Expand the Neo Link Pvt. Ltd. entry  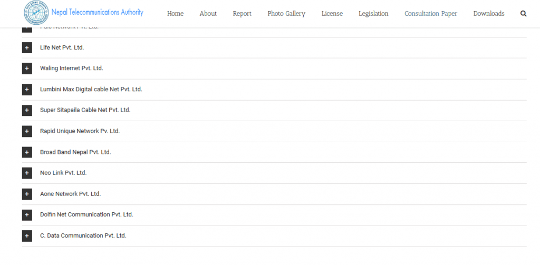(x=27, y=173)
